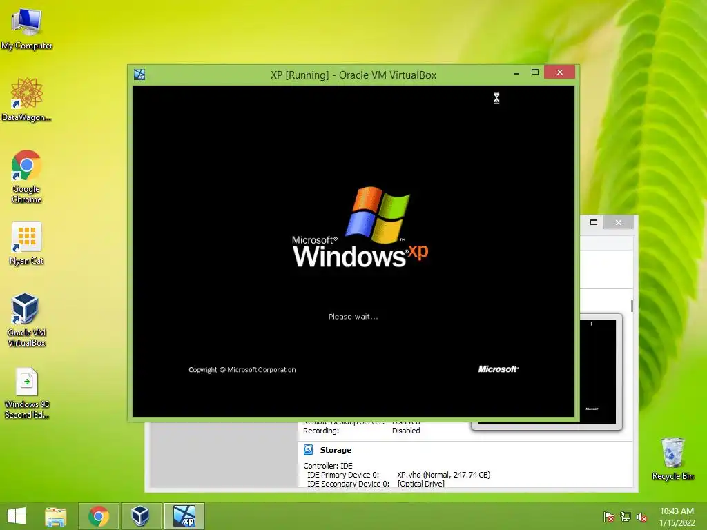The width and height of the screenshot is (707, 530).
Task: Open My Computer desktop icon
Action: coord(27,29)
